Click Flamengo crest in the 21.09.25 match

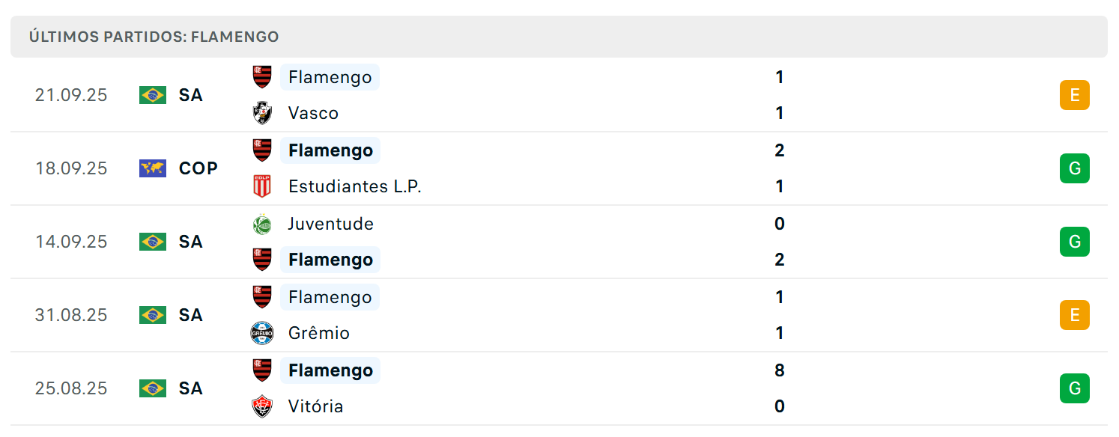[262, 77]
